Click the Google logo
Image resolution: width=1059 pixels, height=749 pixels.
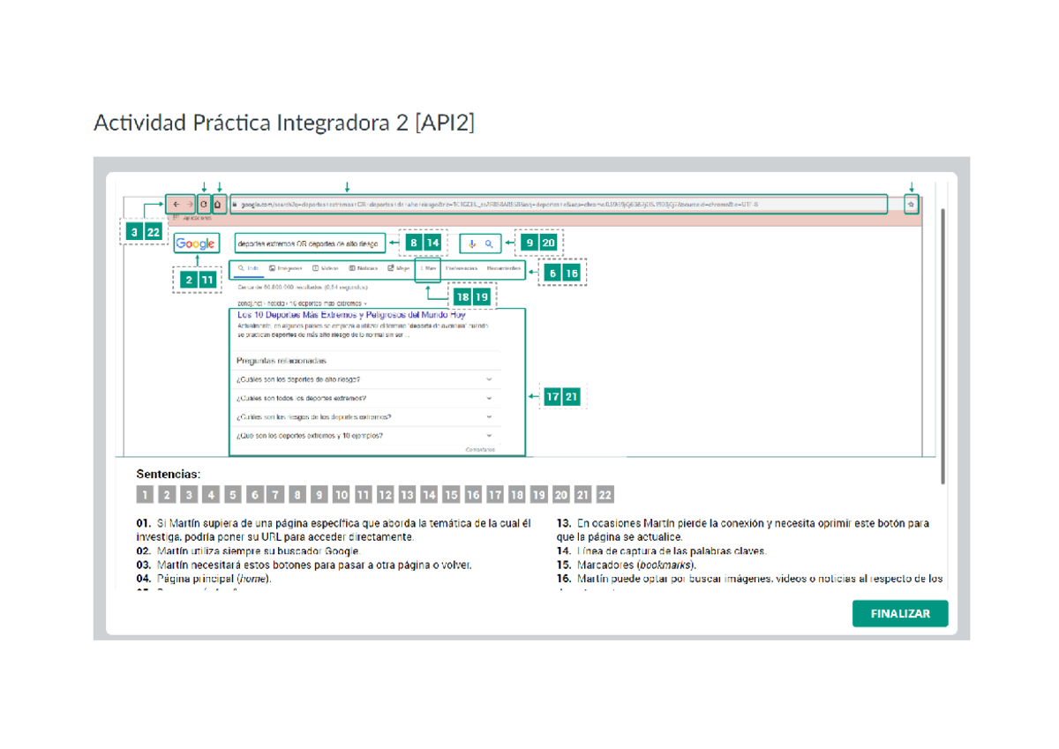[196, 244]
